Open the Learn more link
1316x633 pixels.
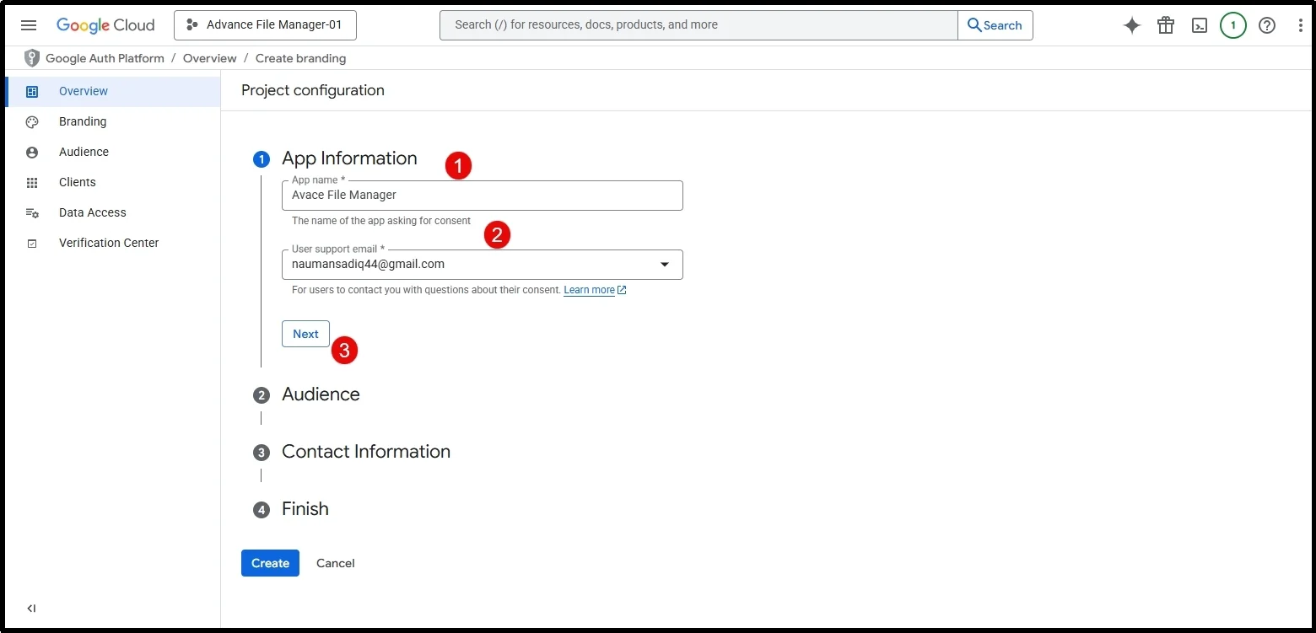pos(590,290)
